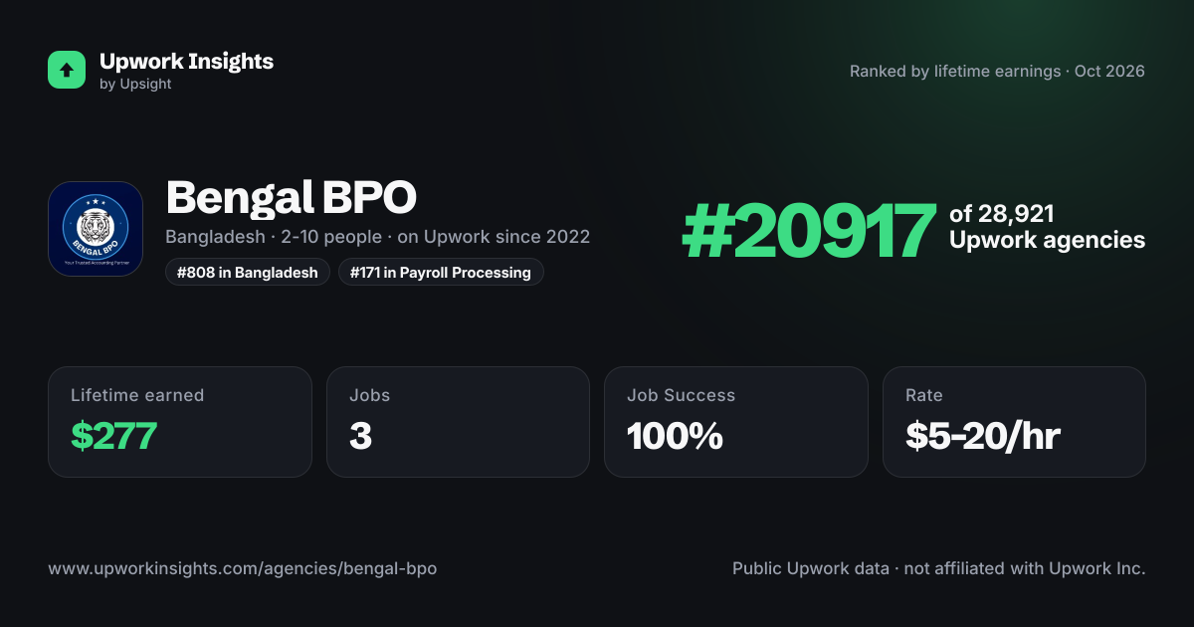Image resolution: width=1194 pixels, height=627 pixels.
Task: Click the Job Success 100% card
Action: pyautogui.click(x=736, y=422)
